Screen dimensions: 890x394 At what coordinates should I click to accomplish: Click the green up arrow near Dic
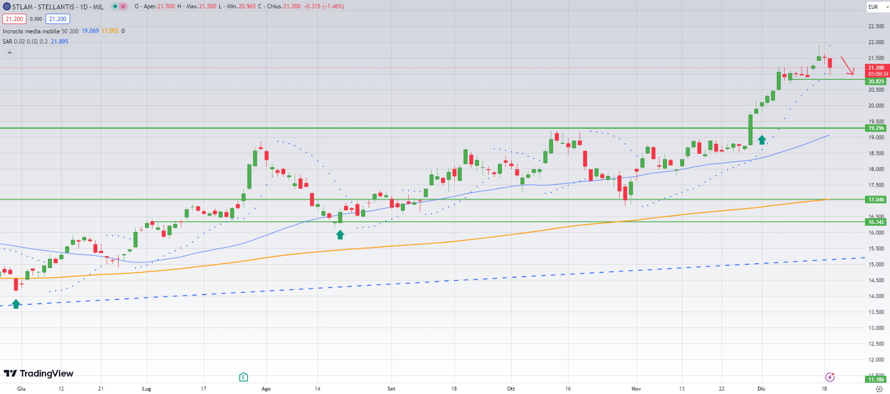pyautogui.click(x=762, y=140)
